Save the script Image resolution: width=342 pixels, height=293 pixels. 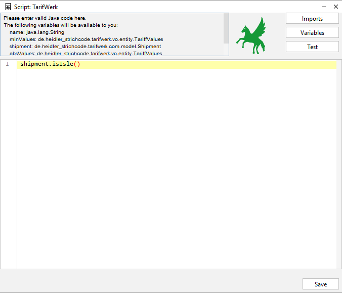click(x=320, y=284)
